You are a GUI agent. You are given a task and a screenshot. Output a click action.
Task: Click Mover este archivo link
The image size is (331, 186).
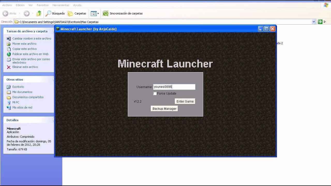coord(24,44)
